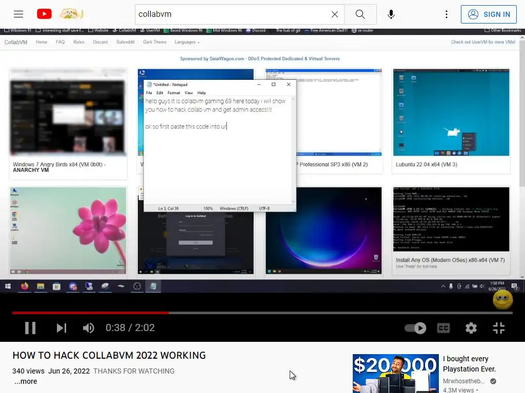Open the Discord link in CollabVM navbar

100,42
